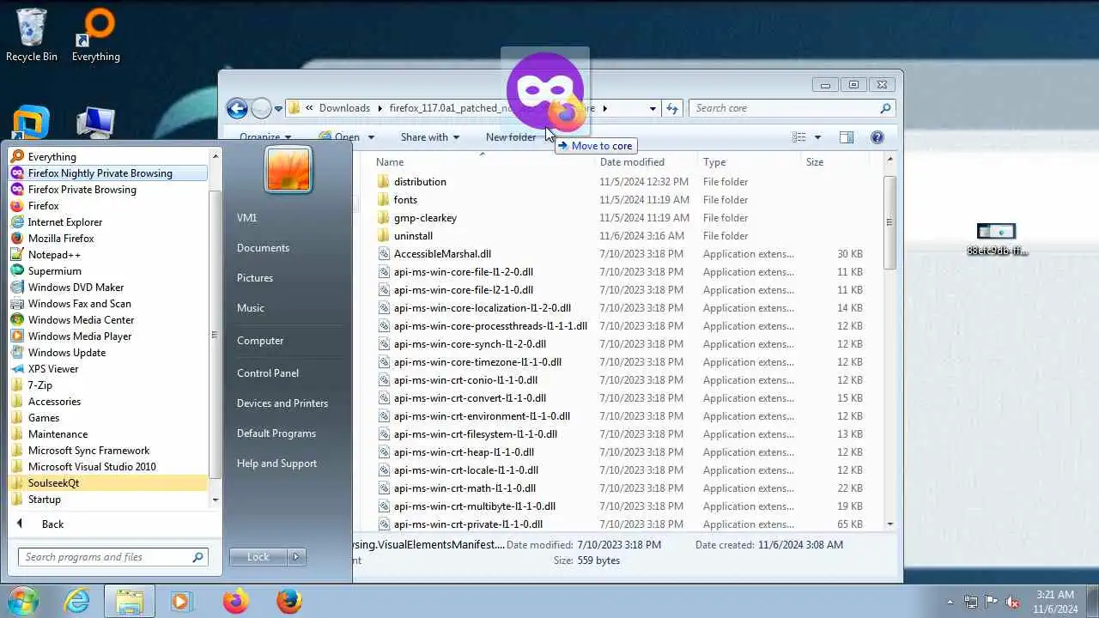Screen dimensions: 1099x618
Task: Expand the Accessories program folder
Action: (107, 401)
